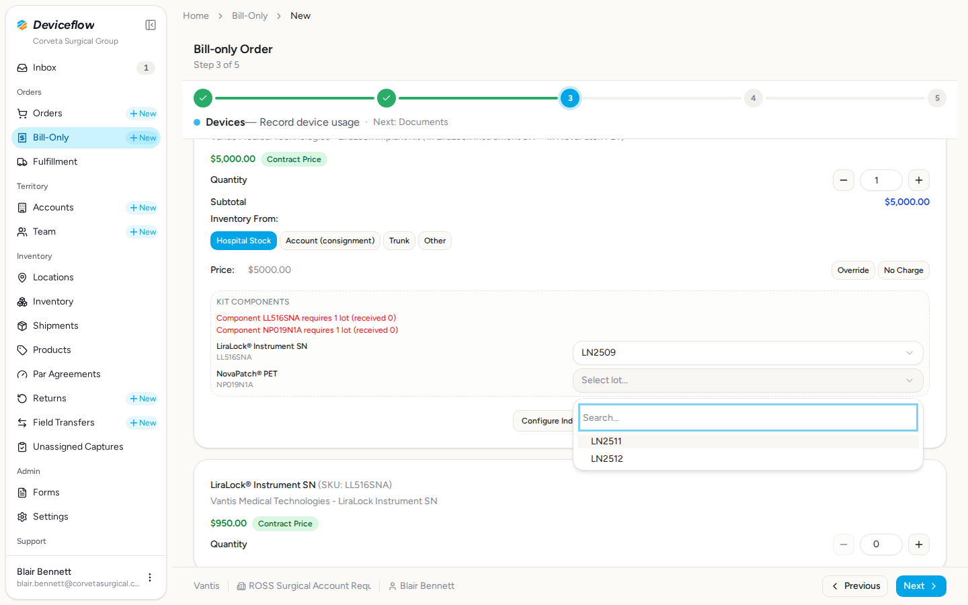The width and height of the screenshot is (968, 605).
Task: Create new field transfer +New
Action: 143,423
